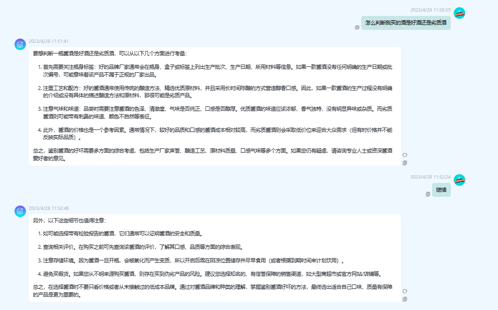Click the bot avatar at 11:51:41 reply

pyautogui.click(x=20, y=44)
